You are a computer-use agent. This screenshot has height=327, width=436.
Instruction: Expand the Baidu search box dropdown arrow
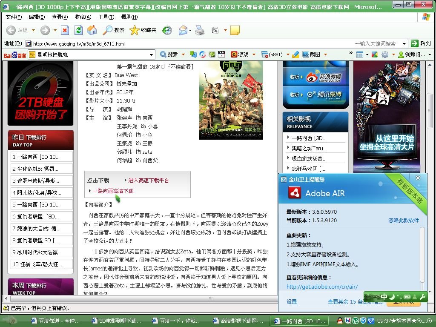152,54
